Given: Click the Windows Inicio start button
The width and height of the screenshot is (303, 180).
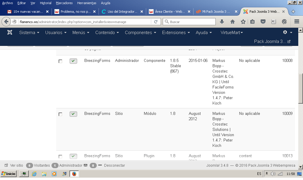Looking at the screenshot, I should pos(9,174).
